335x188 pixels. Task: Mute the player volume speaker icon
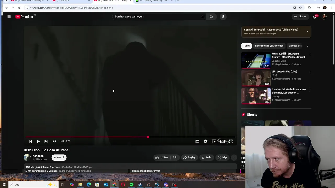pyautogui.click(x=54, y=141)
